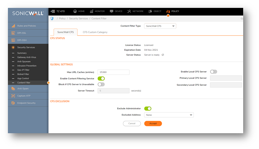Click the Cancel button
Image resolution: width=259 pixels, height=149 pixels.
click(x=132, y=123)
